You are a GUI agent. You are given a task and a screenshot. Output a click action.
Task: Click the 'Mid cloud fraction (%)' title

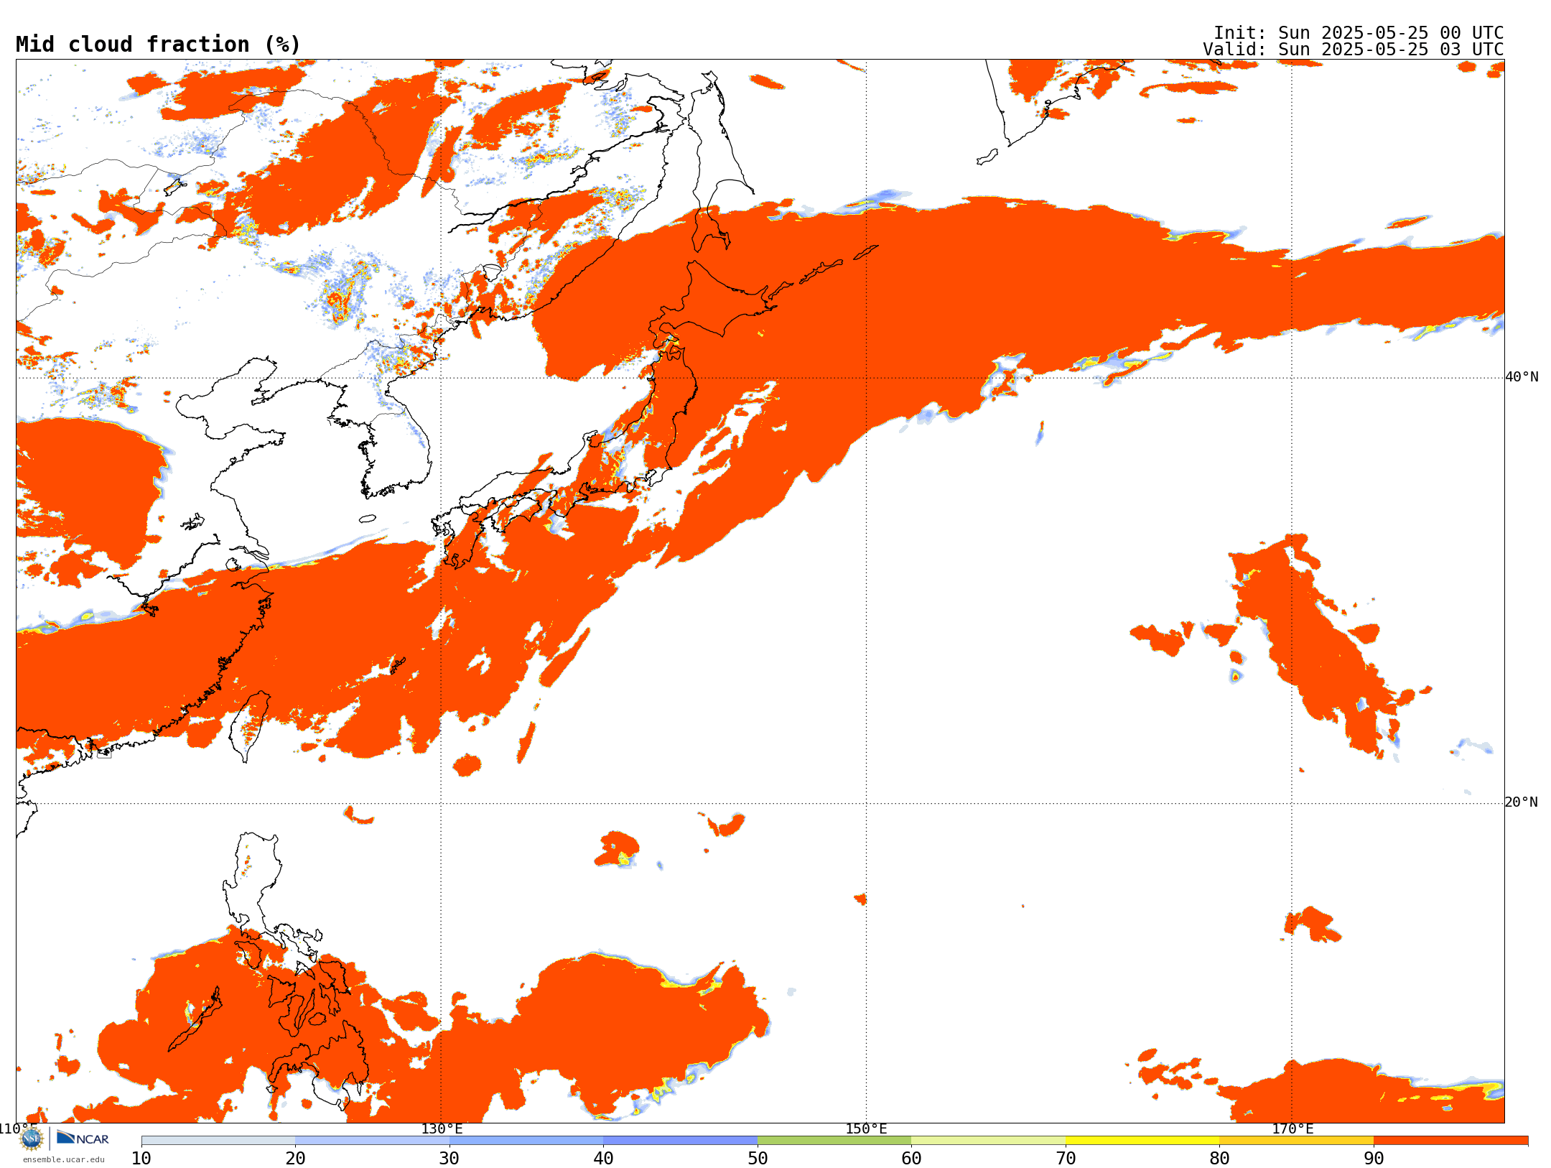[x=158, y=45]
